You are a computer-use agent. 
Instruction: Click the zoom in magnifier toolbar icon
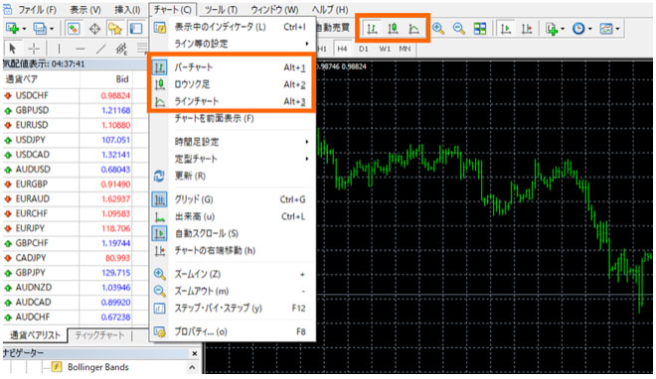coord(438,29)
